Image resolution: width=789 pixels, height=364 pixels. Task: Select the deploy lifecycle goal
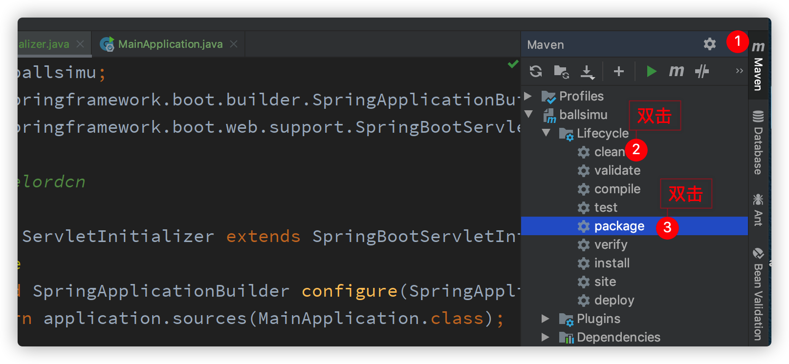[x=614, y=300]
